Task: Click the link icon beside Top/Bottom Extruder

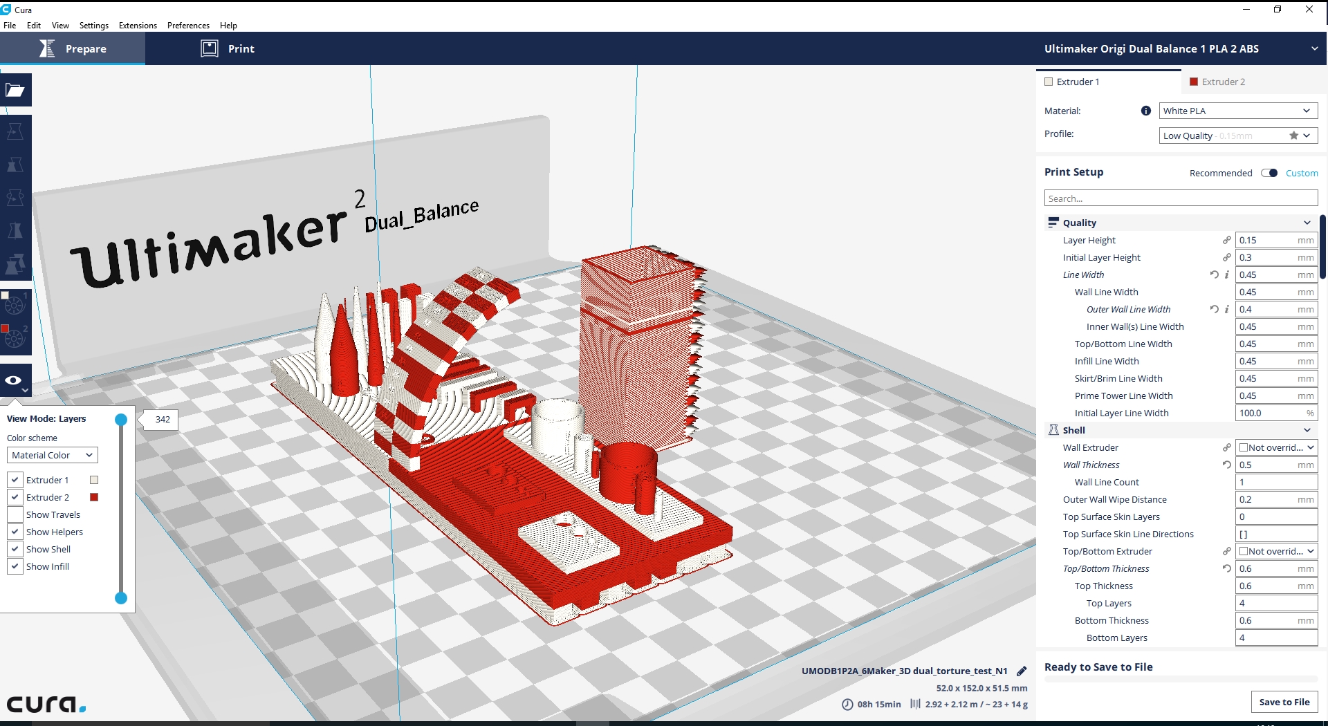Action: coord(1226,551)
